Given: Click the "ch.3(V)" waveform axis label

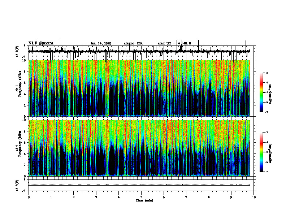Looking at the screenshot, I should 17,185.
